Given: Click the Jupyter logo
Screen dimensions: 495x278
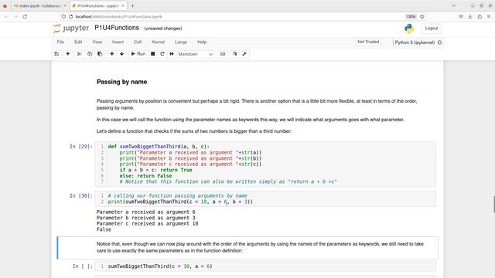Looking at the screenshot, I should 71,29.
